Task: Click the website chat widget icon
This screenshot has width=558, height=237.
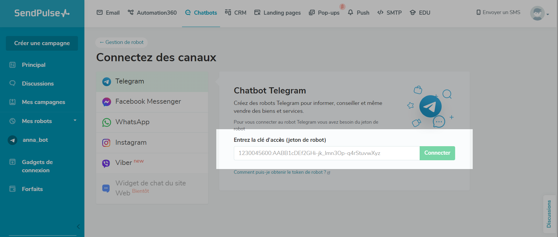Action: [x=106, y=188]
